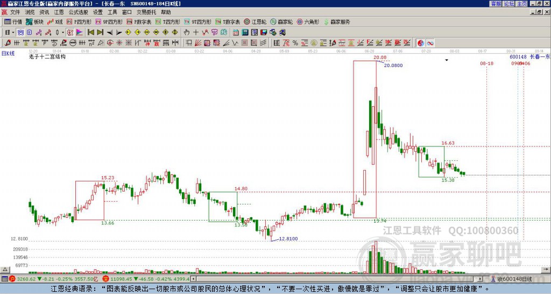This screenshot has height=294, width=551.
Task: Click the 13.74 support level label
Action: tap(380, 220)
